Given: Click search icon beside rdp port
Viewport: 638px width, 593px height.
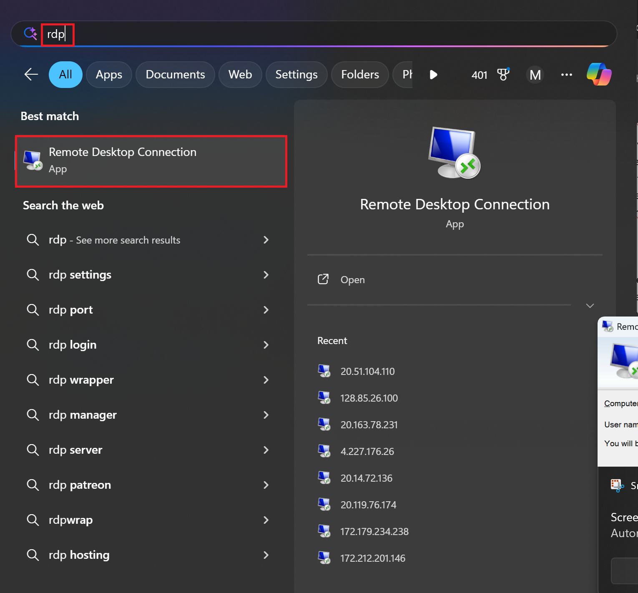Looking at the screenshot, I should tap(33, 310).
